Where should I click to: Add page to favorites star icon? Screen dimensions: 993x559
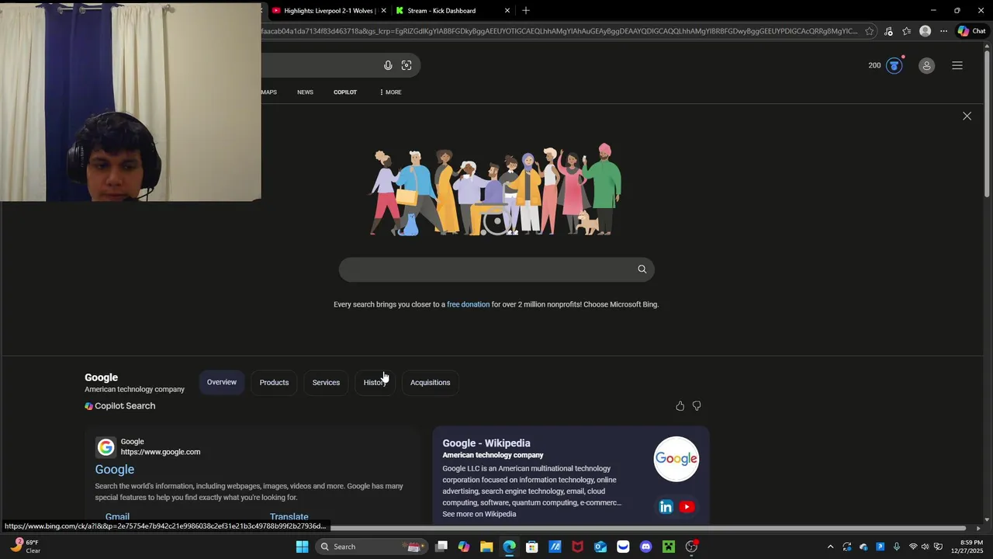pyautogui.click(x=870, y=31)
